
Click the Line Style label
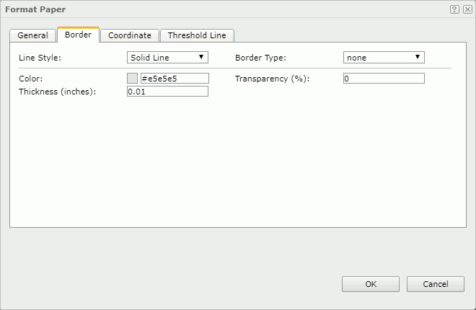pos(40,58)
